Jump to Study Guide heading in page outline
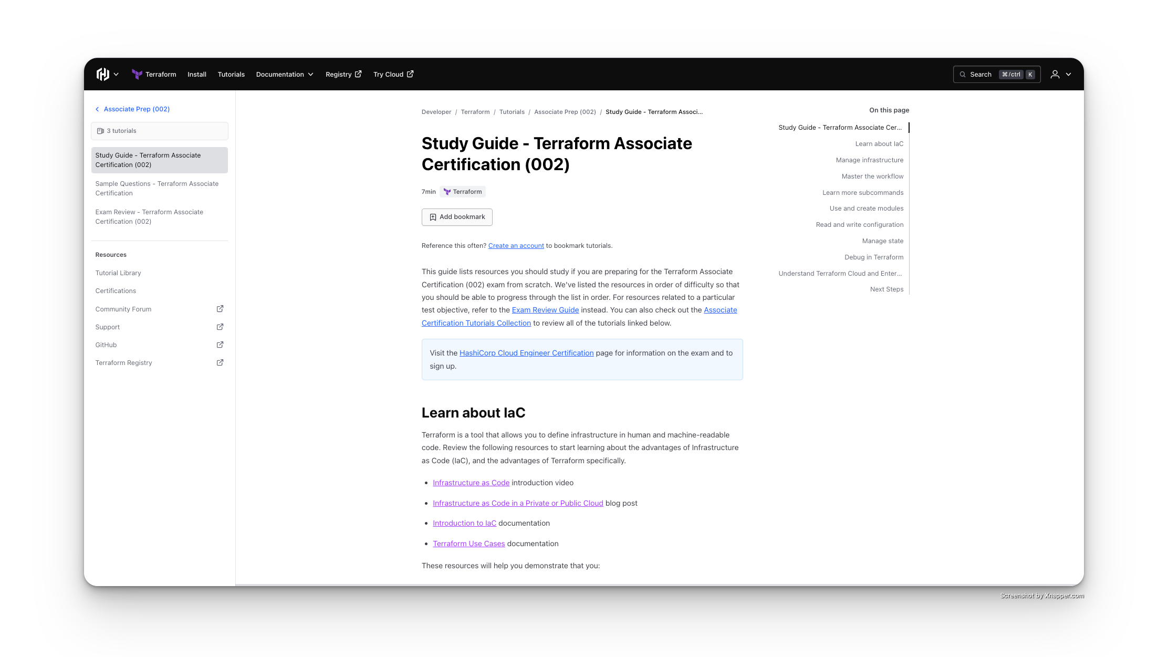This screenshot has height=657, width=1168. (x=840, y=128)
